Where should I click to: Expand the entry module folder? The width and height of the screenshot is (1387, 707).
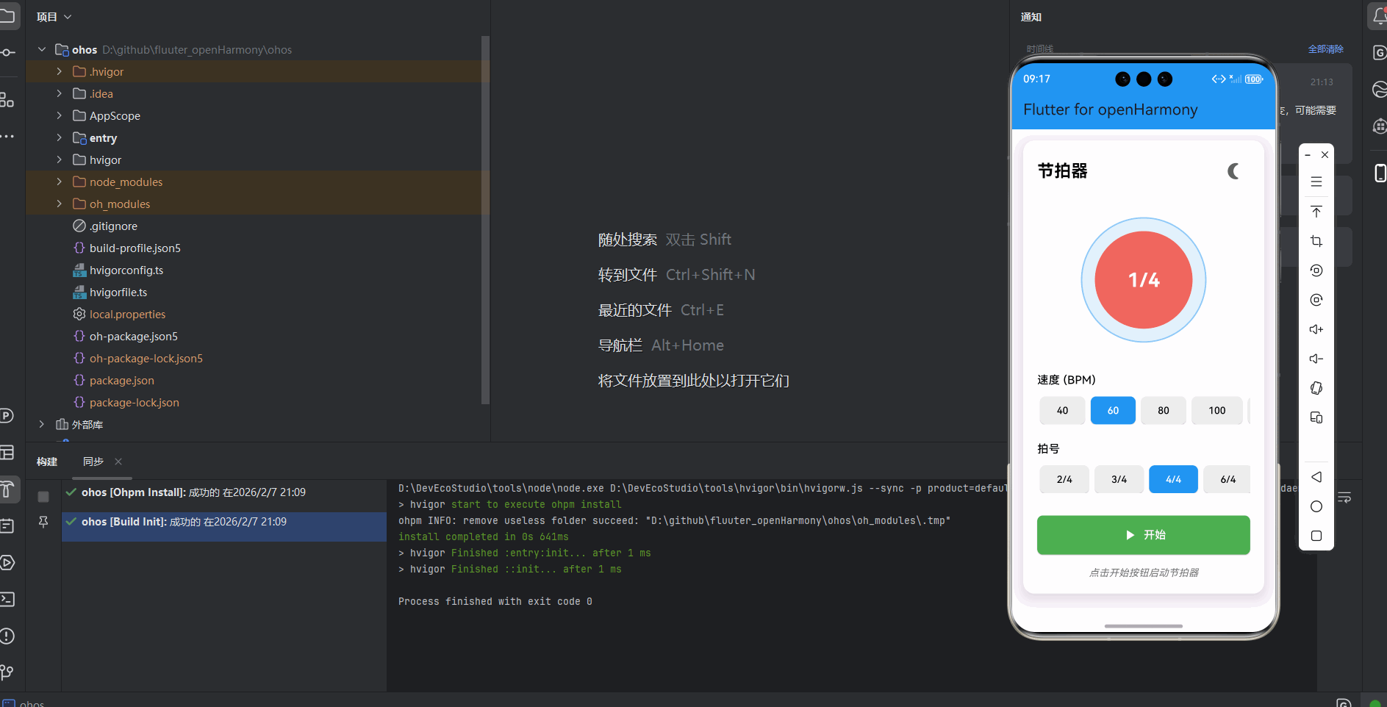coord(60,137)
